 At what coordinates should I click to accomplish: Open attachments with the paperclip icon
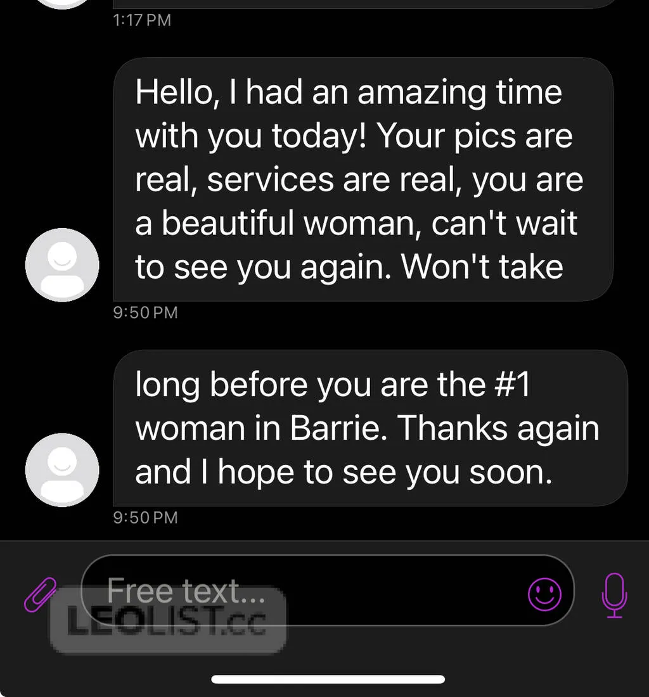(40, 595)
